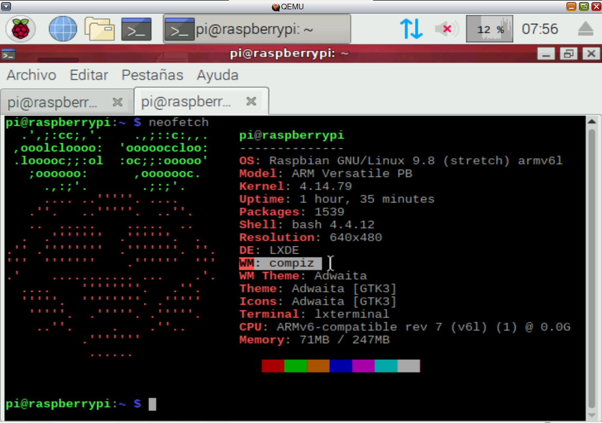Click the magenta color block
602x423 pixels.
363,366
